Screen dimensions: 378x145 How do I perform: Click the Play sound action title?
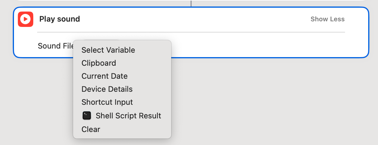[x=59, y=19]
